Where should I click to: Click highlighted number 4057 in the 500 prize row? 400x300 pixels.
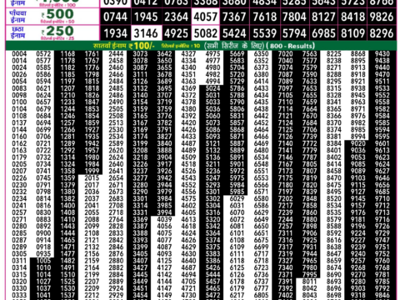(206, 17)
